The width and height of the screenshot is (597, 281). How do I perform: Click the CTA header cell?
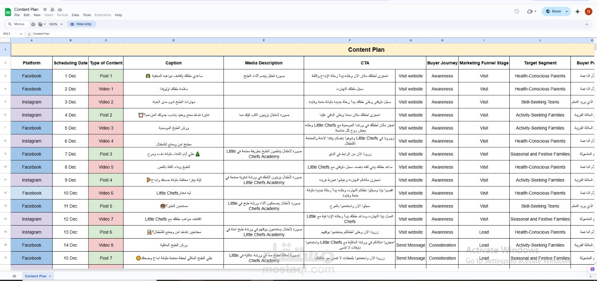(x=365, y=63)
